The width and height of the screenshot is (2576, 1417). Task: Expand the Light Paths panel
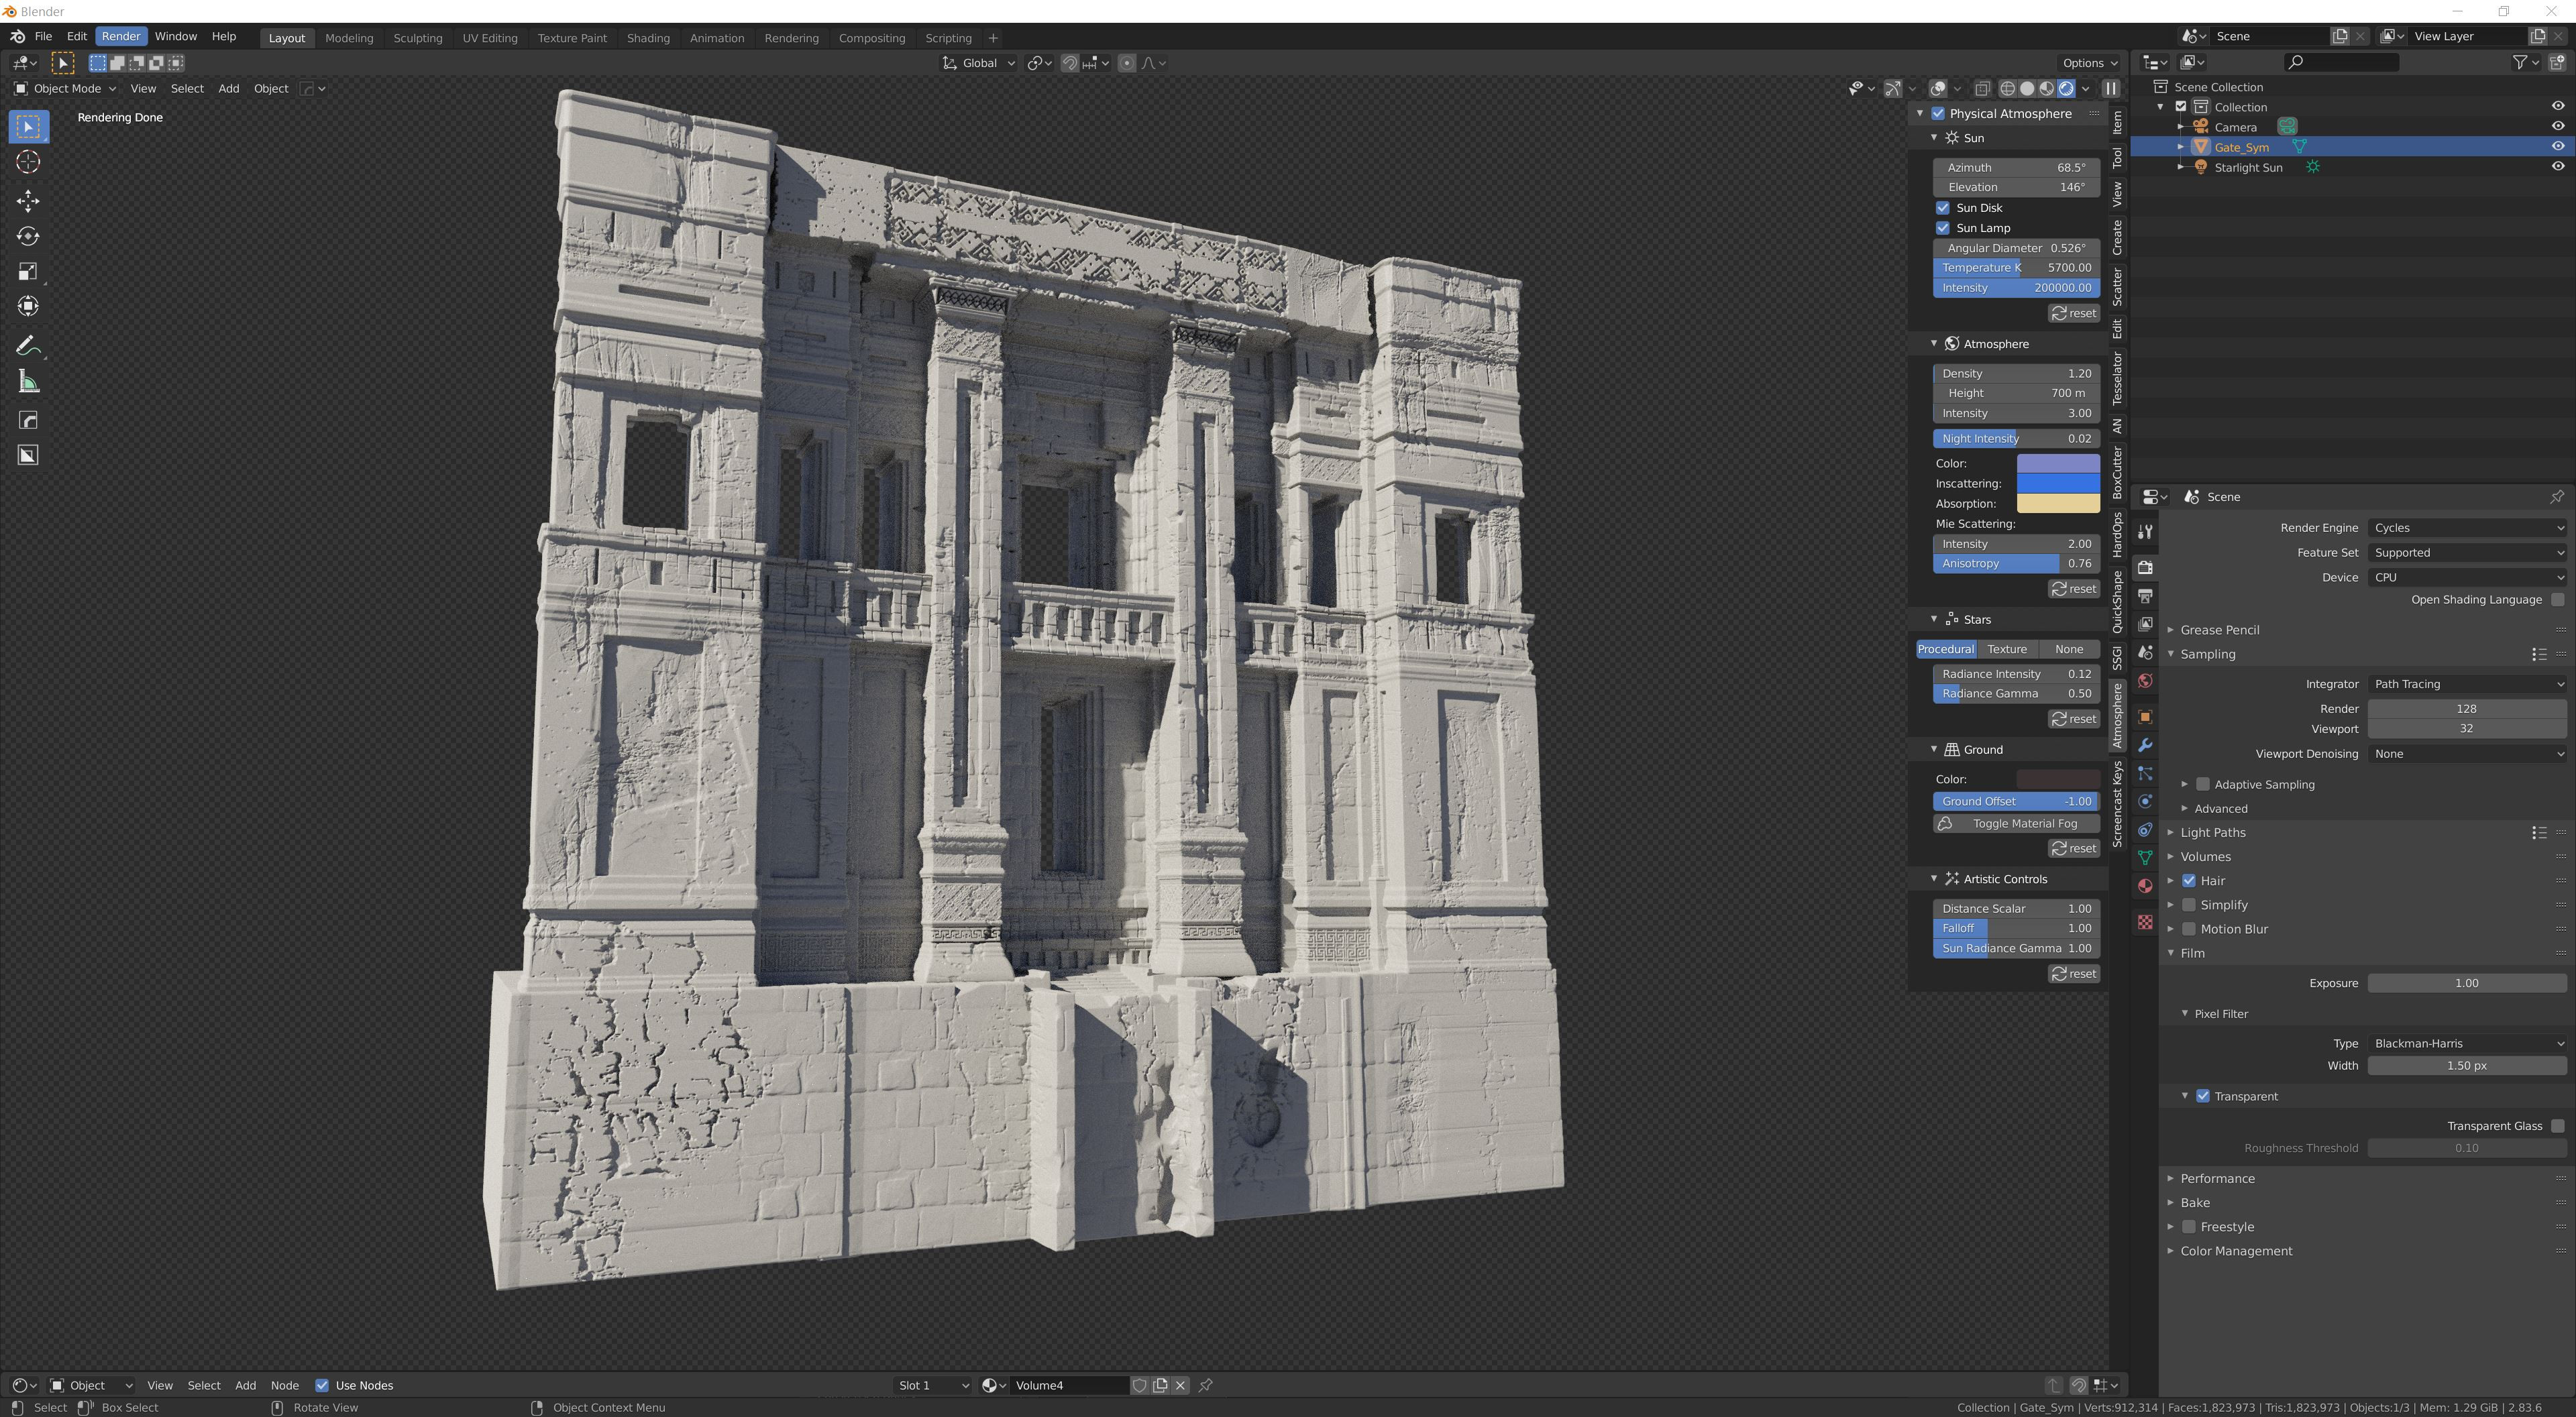coord(2212,832)
